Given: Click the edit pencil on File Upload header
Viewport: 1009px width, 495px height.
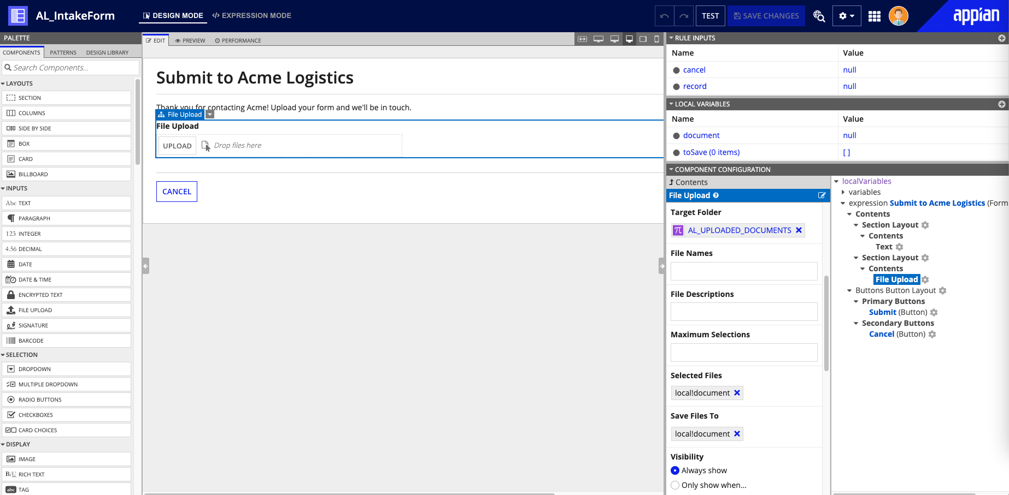Looking at the screenshot, I should tap(822, 195).
